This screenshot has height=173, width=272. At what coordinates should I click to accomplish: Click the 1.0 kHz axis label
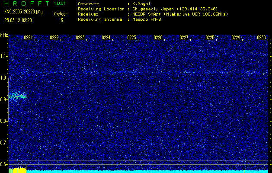point(3,78)
